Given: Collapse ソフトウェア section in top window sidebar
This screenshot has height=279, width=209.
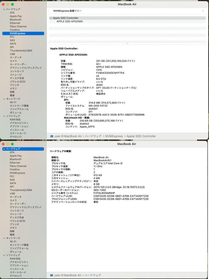Looking at the screenshot, I should [x=4, y=116].
